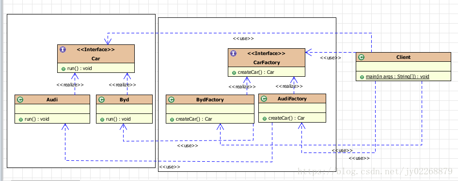Select the CarFactory interface name
Viewport: 458px width, 181px height.
tap(267, 62)
